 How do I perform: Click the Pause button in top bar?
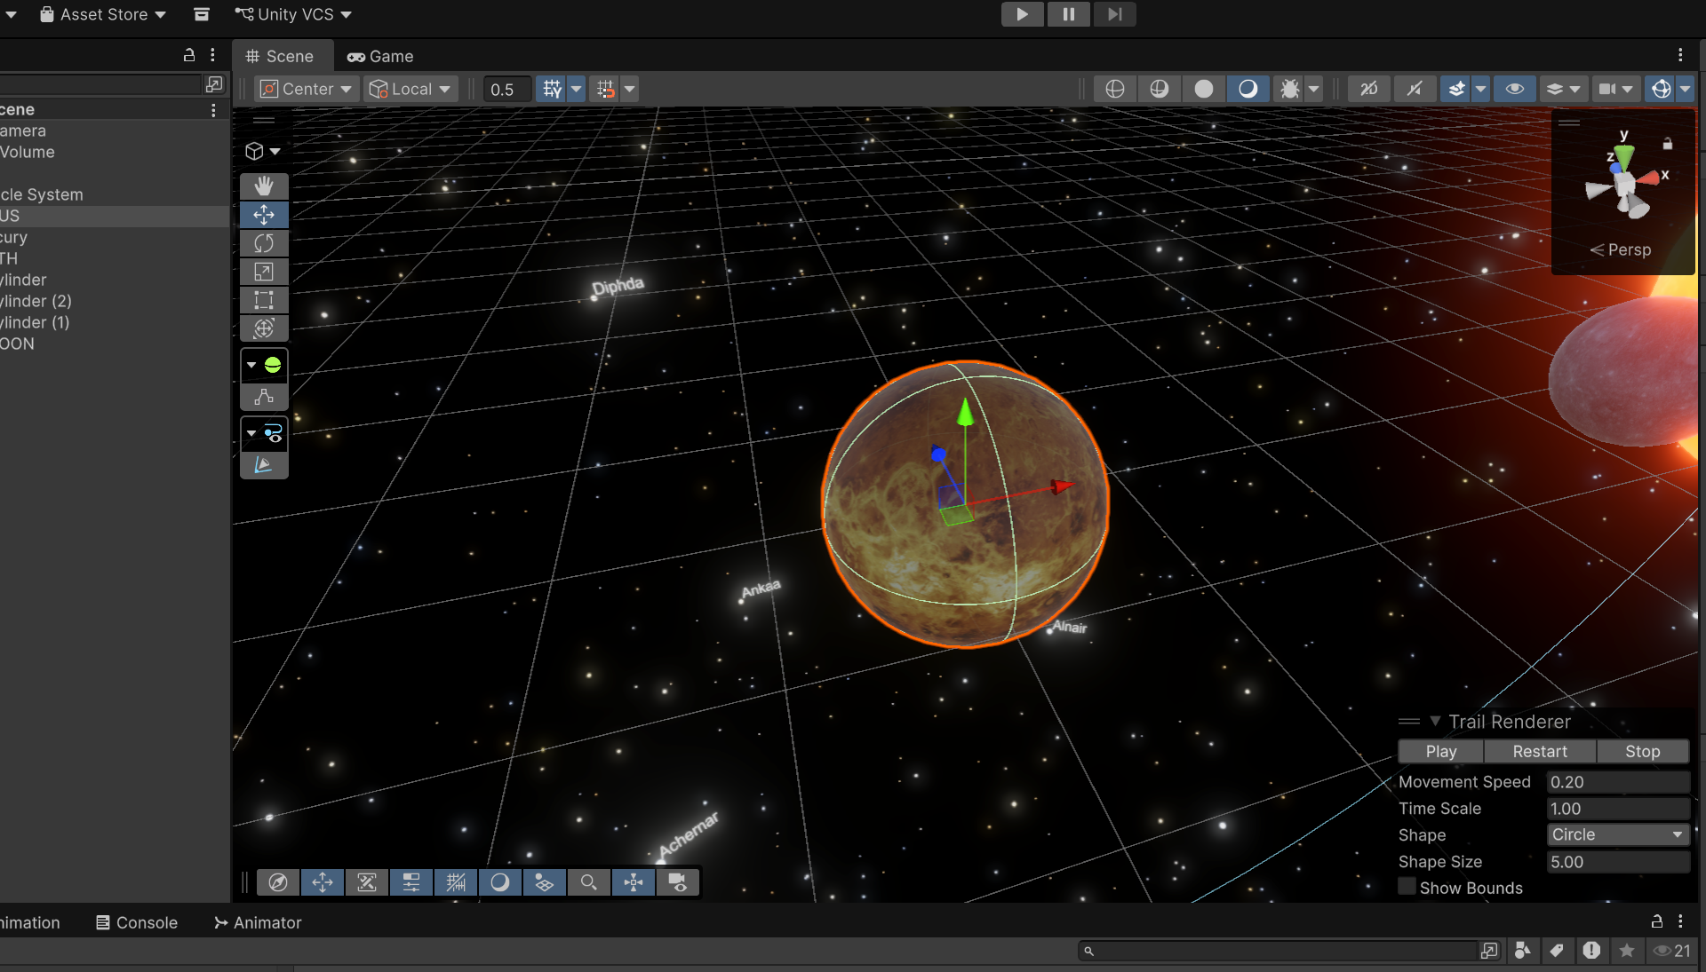(x=1068, y=14)
